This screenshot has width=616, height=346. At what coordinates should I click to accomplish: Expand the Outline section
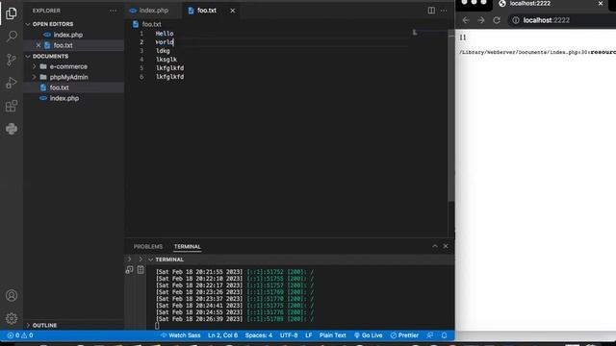tap(28, 325)
